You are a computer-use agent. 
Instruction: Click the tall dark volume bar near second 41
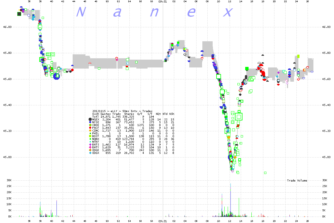point(57,208)
